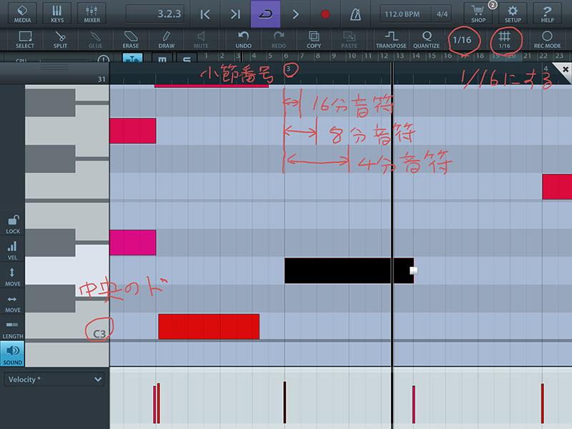572x429 pixels.
Task: Toggle the track solo s button
Action: pyautogui.click(x=187, y=59)
